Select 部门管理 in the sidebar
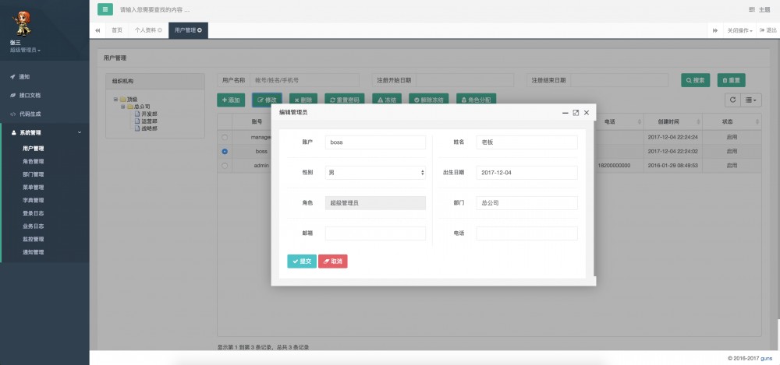Viewport: 780px width, 365px height. click(x=34, y=174)
